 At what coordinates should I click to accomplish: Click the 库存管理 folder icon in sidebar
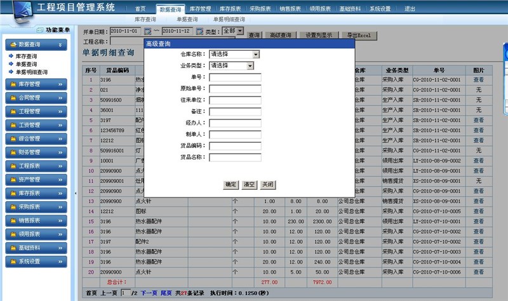pyautogui.click(x=13, y=84)
